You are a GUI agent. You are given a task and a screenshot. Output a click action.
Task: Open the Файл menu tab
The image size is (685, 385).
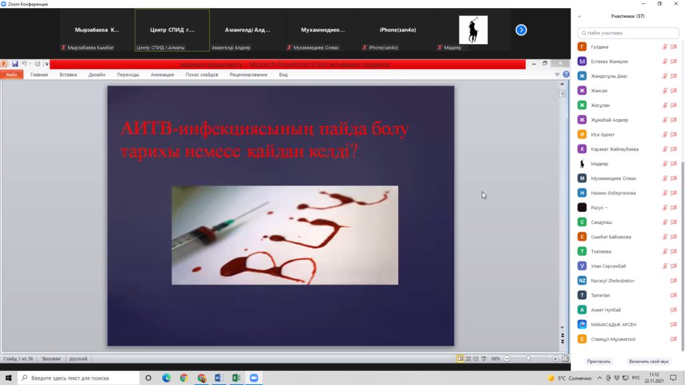[12, 75]
